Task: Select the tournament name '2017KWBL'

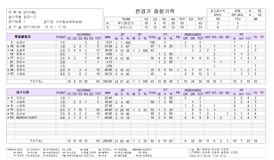Action: pos(30,12)
